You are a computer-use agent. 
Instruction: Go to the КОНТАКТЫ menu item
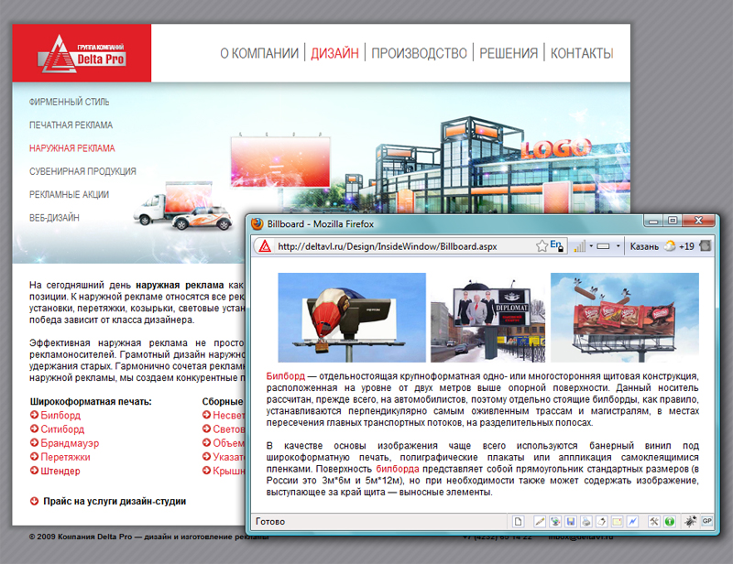click(581, 53)
